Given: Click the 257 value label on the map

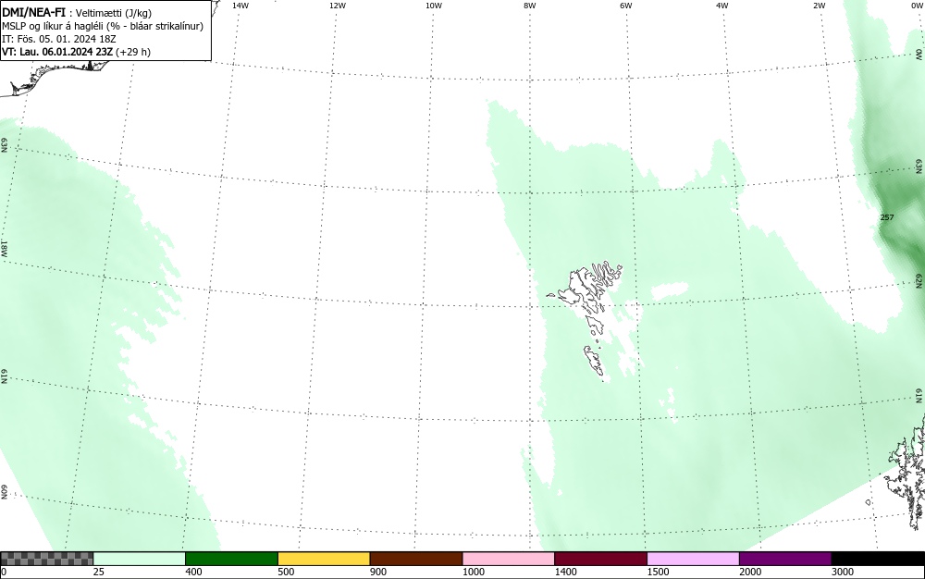Looking at the screenshot, I should coord(887,217).
